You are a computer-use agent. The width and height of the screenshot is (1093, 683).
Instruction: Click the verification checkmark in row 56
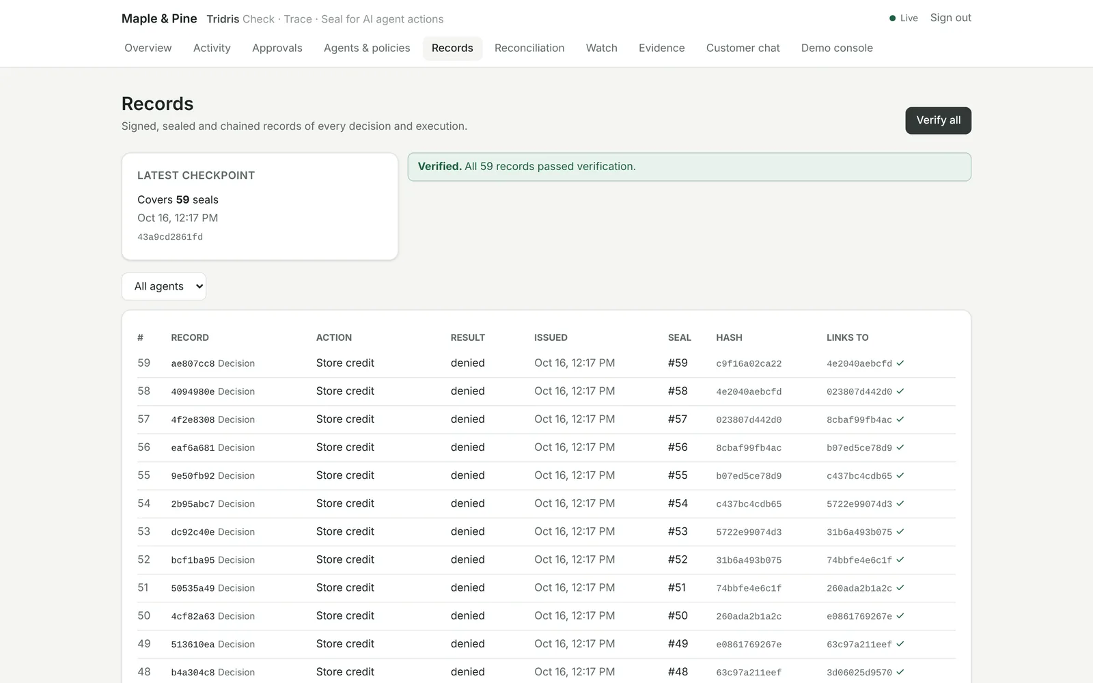tap(900, 447)
